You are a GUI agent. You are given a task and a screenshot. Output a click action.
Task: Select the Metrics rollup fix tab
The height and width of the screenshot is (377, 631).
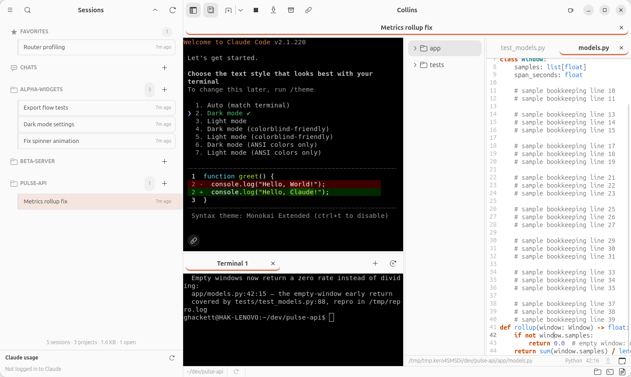pyautogui.click(x=407, y=28)
